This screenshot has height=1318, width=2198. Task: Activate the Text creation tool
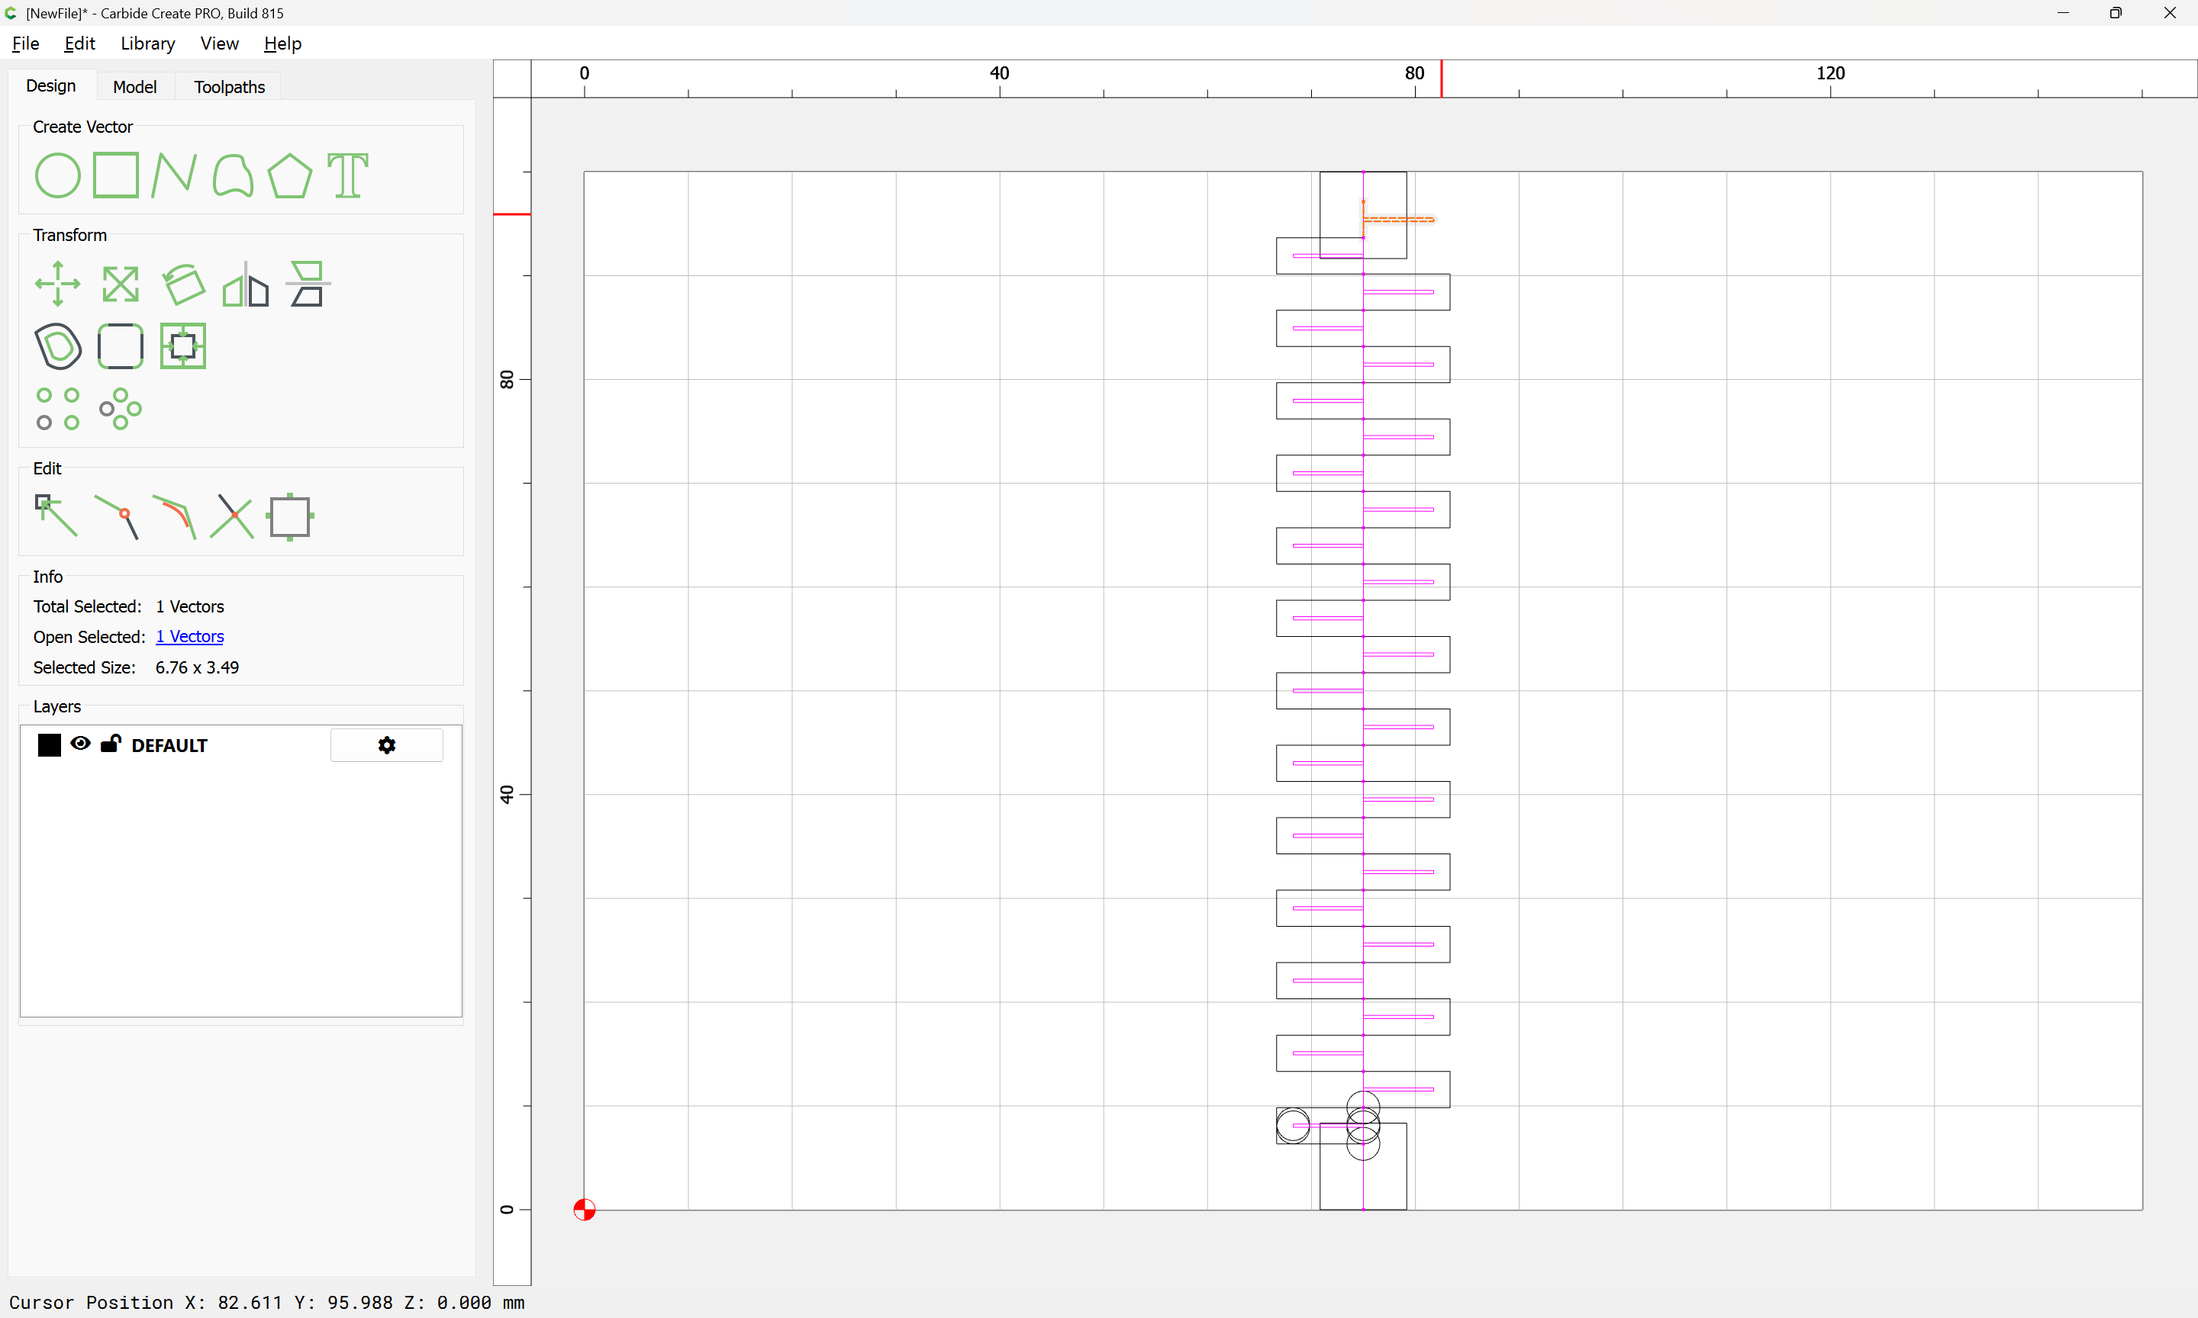(x=347, y=175)
